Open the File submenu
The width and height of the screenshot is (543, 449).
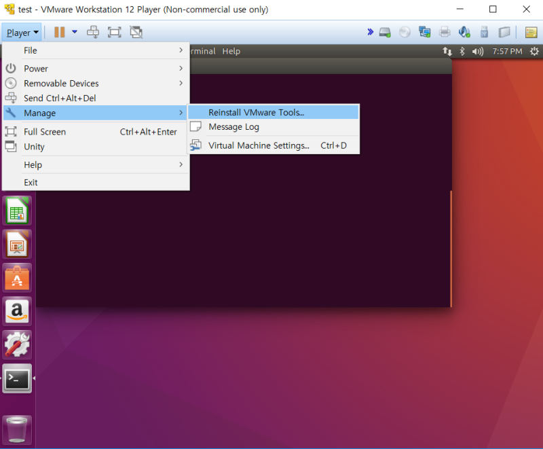point(96,50)
